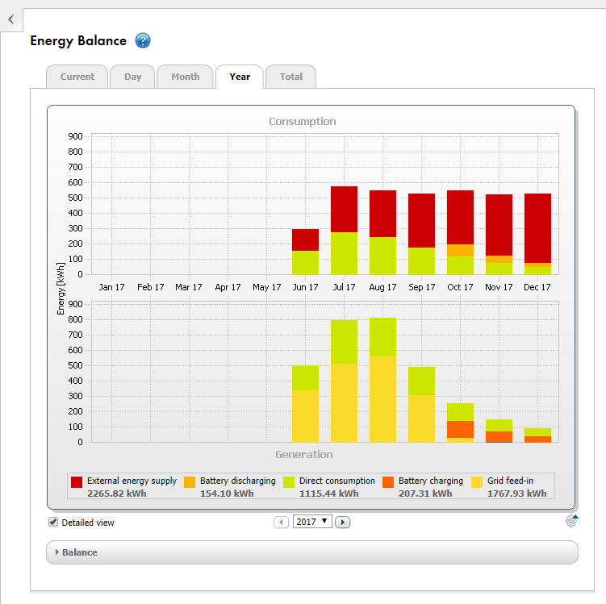Collapse the side panel with left chevron
The width and height of the screenshot is (606, 604).
pyautogui.click(x=10, y=18)
